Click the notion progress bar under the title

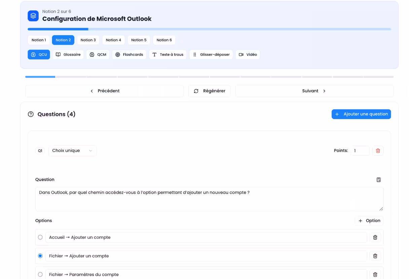click(x=209, y=30)
